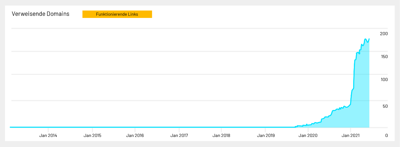Click the 100 value on y-axis

click(384, 80)
